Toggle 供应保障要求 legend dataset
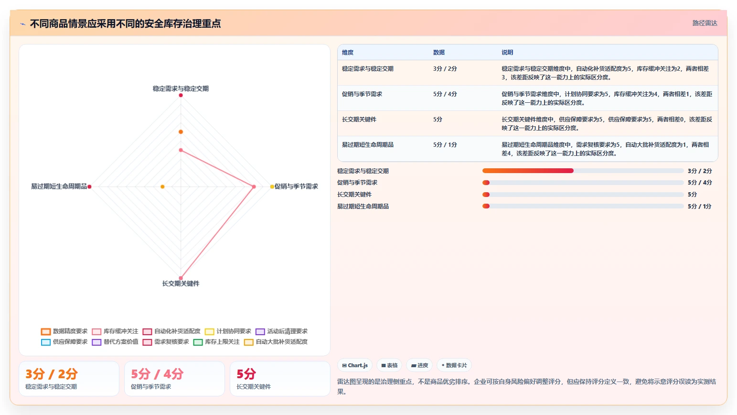 pyautogui.click(x=64, y=342)
